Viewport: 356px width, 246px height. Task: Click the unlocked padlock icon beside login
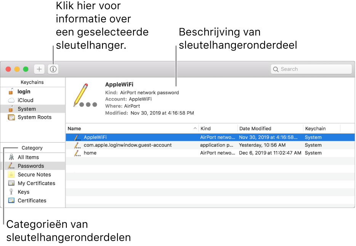click(x=11, y=91)
